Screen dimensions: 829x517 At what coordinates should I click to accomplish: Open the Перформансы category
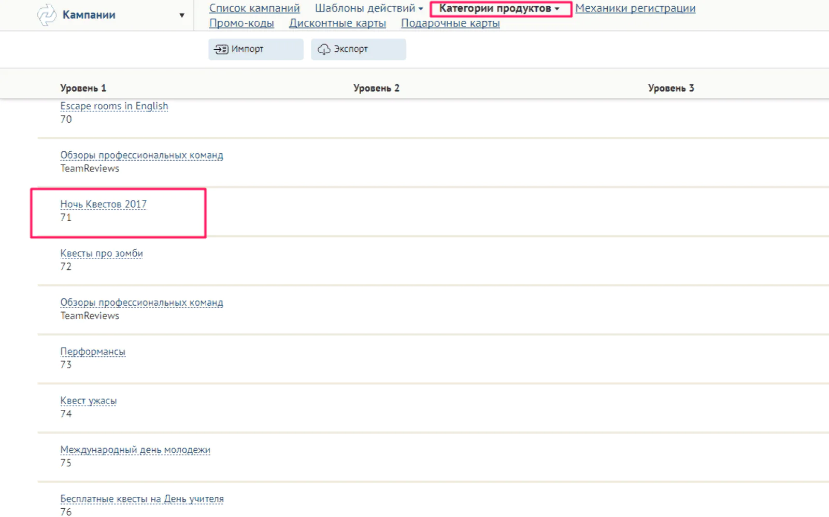[x=93, y=352]
